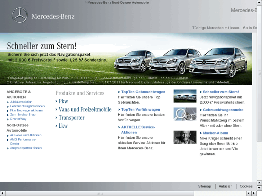
Task: Open the Anbieter footer link
Action: pyautogui.click(x=225, y=186)
